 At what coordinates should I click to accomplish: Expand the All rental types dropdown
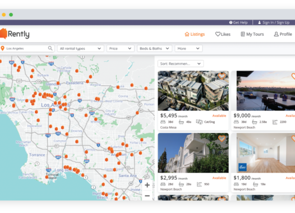tap(81, 49)
